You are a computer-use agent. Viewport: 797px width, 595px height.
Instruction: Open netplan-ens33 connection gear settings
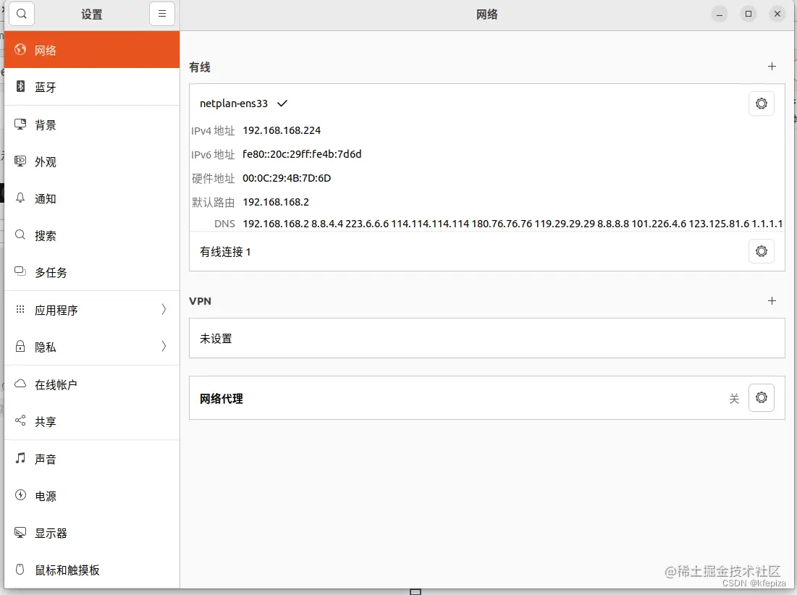(762, 104)
